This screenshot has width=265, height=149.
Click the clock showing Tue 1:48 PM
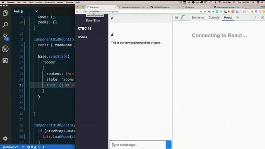243,2
